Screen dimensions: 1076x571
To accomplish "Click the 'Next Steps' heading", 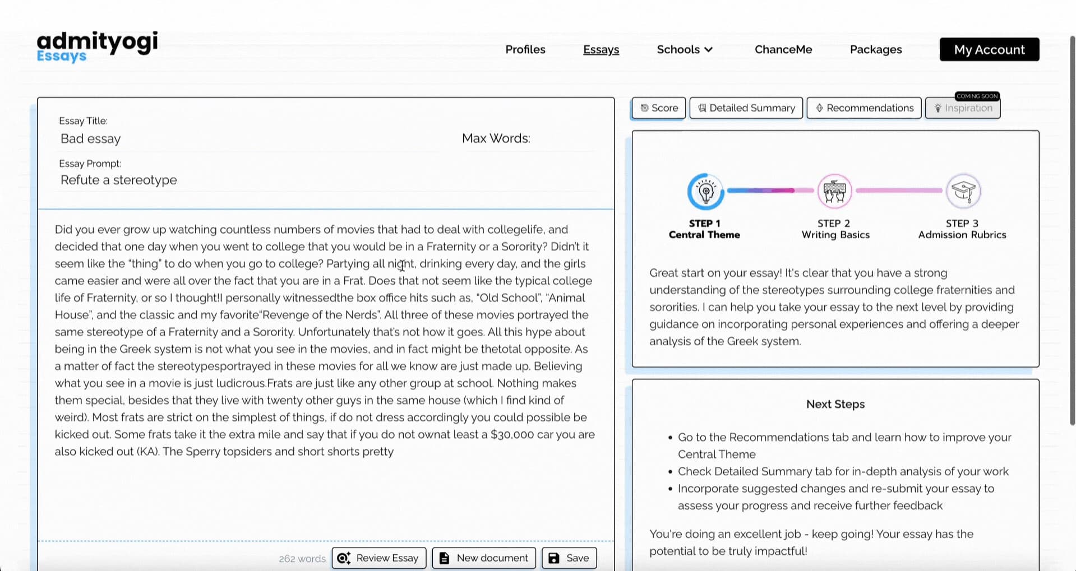I will 835,404.
